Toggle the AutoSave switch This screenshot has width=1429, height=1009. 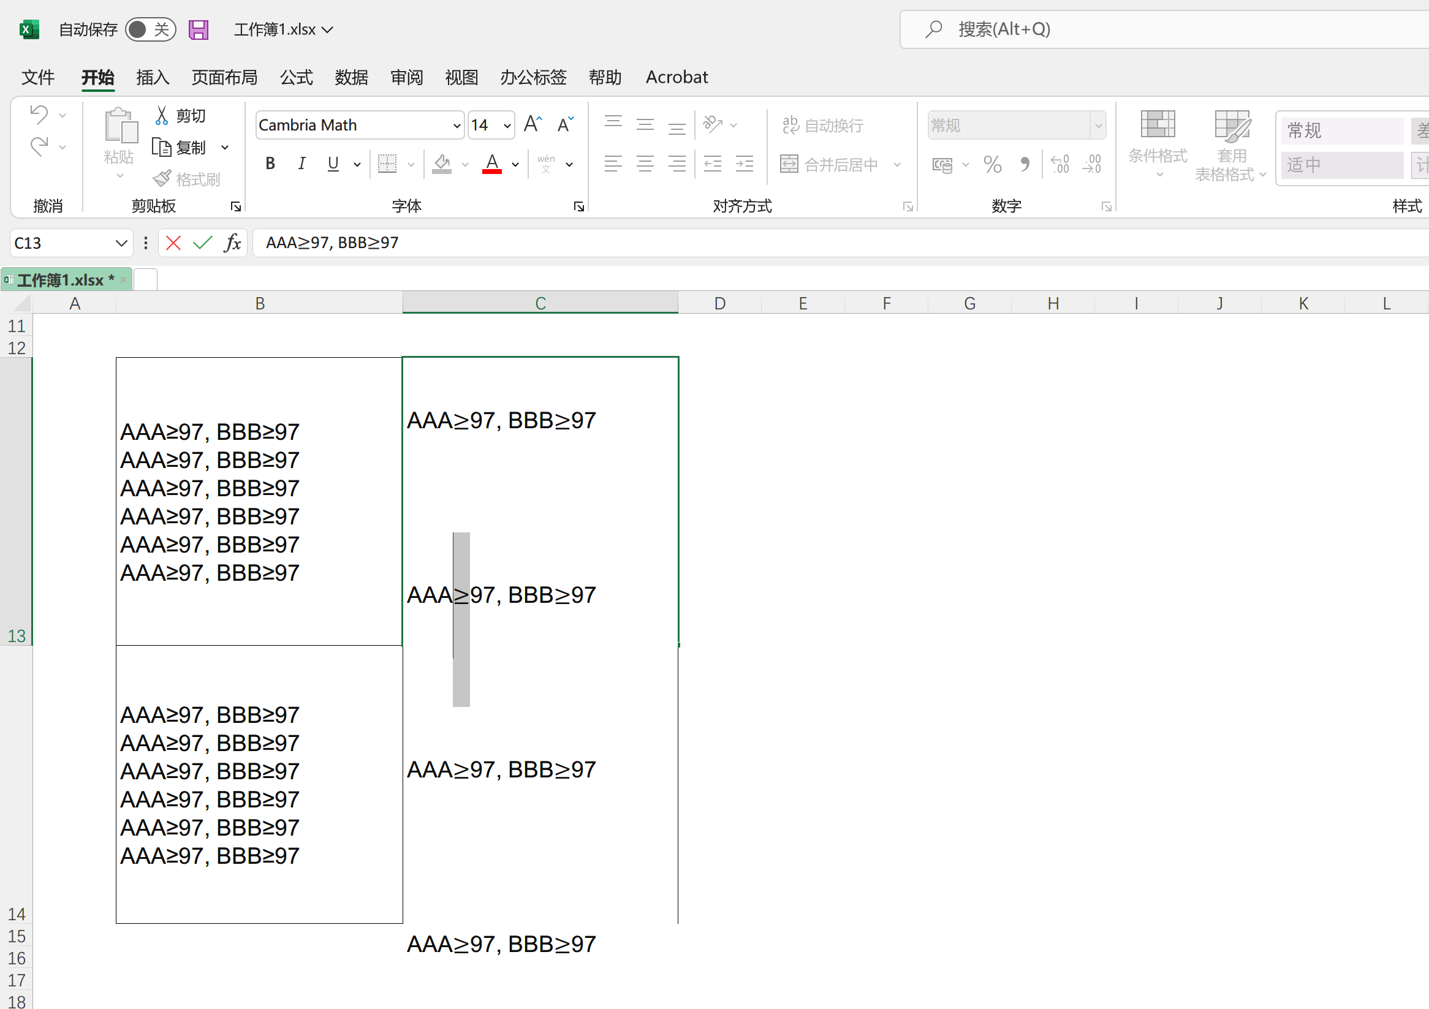point(150,29)
